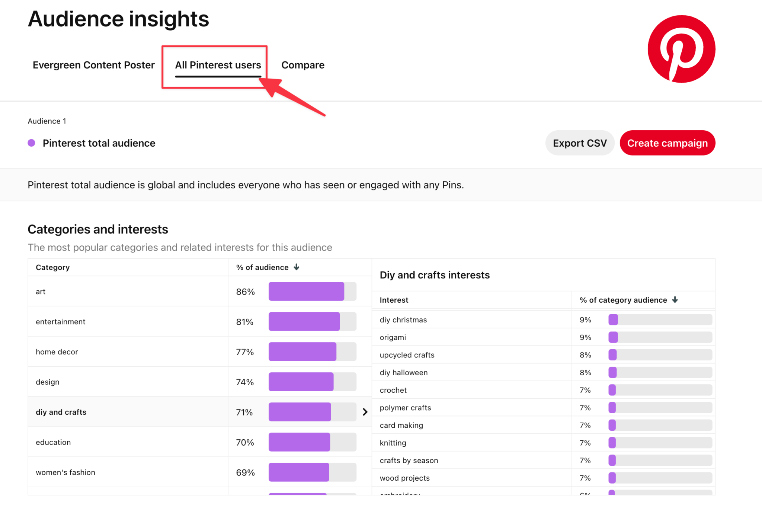Expand the 'diy and crafts' category details
The height and width of the screenshot is (513, 762).
click(365, 412)
